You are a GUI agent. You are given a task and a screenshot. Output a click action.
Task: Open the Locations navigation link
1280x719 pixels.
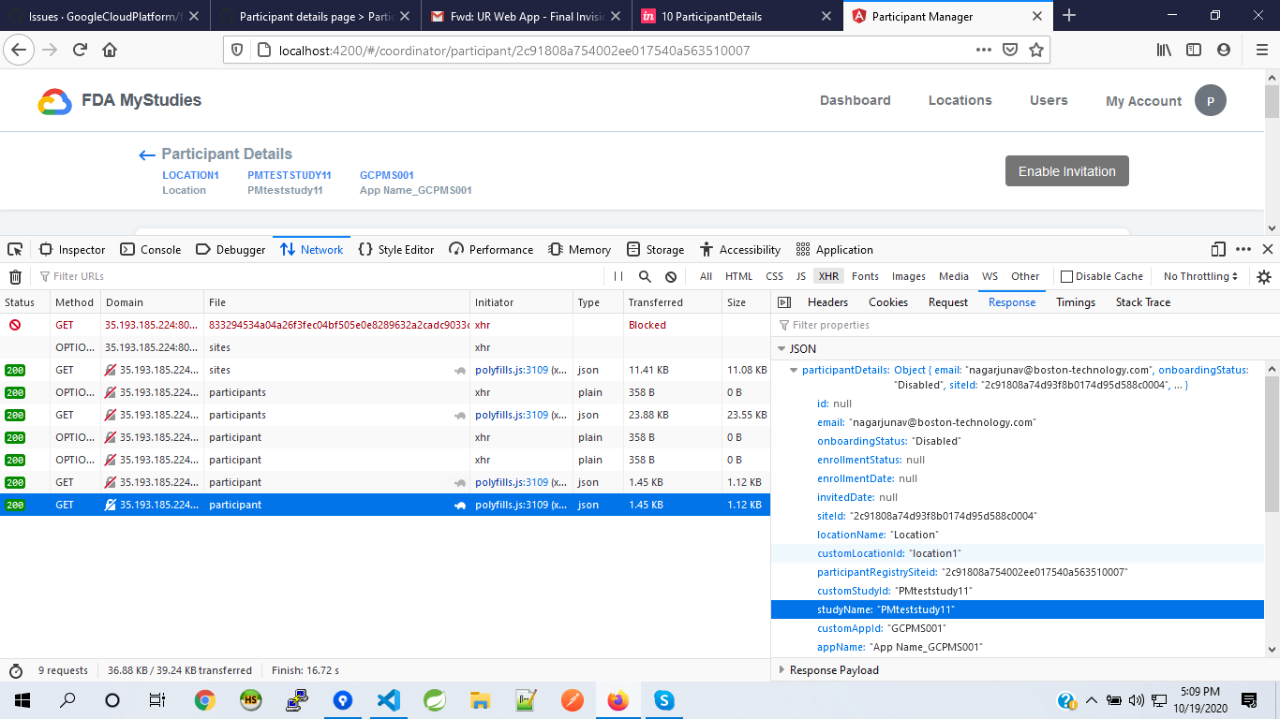click(x=960, y=100)
